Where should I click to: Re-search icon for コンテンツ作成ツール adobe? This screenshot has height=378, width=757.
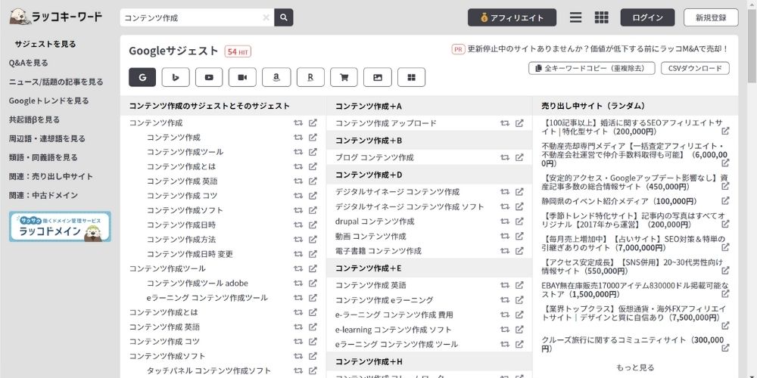click(298, 283)
